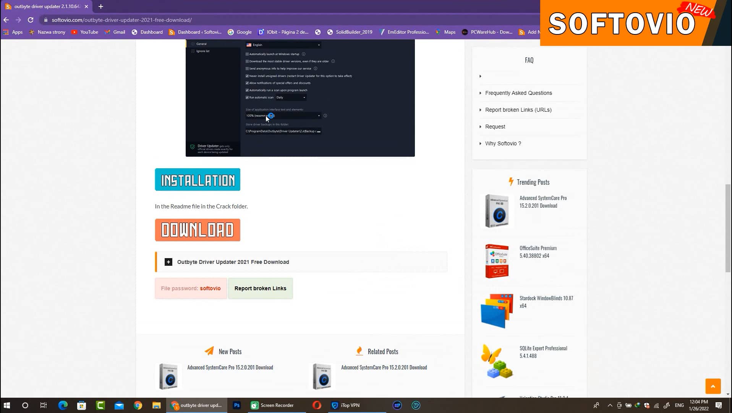This screenshot has width=732, height=413.
Task: Open the Nazwa strony bookmark
Action: tap(47, 32)
